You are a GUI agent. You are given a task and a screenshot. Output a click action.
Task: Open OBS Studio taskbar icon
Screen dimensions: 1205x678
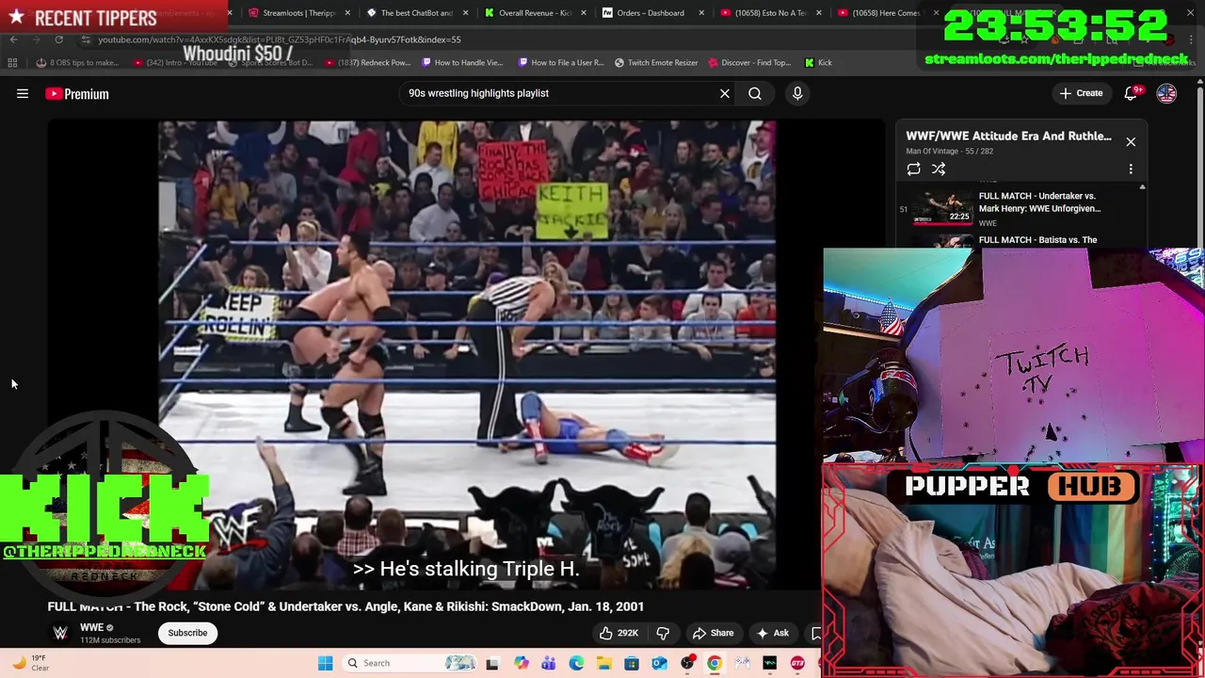tap(687, 663)
